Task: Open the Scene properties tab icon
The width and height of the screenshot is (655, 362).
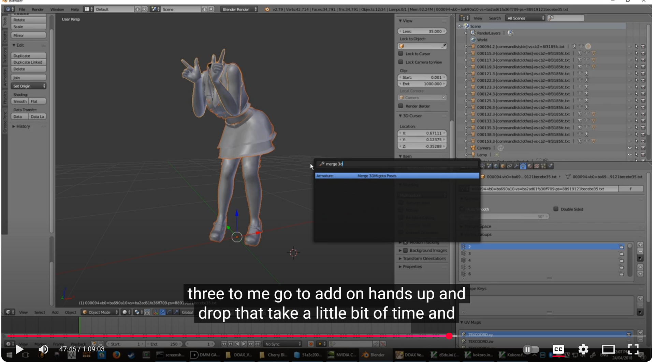Action: (489, 166)
